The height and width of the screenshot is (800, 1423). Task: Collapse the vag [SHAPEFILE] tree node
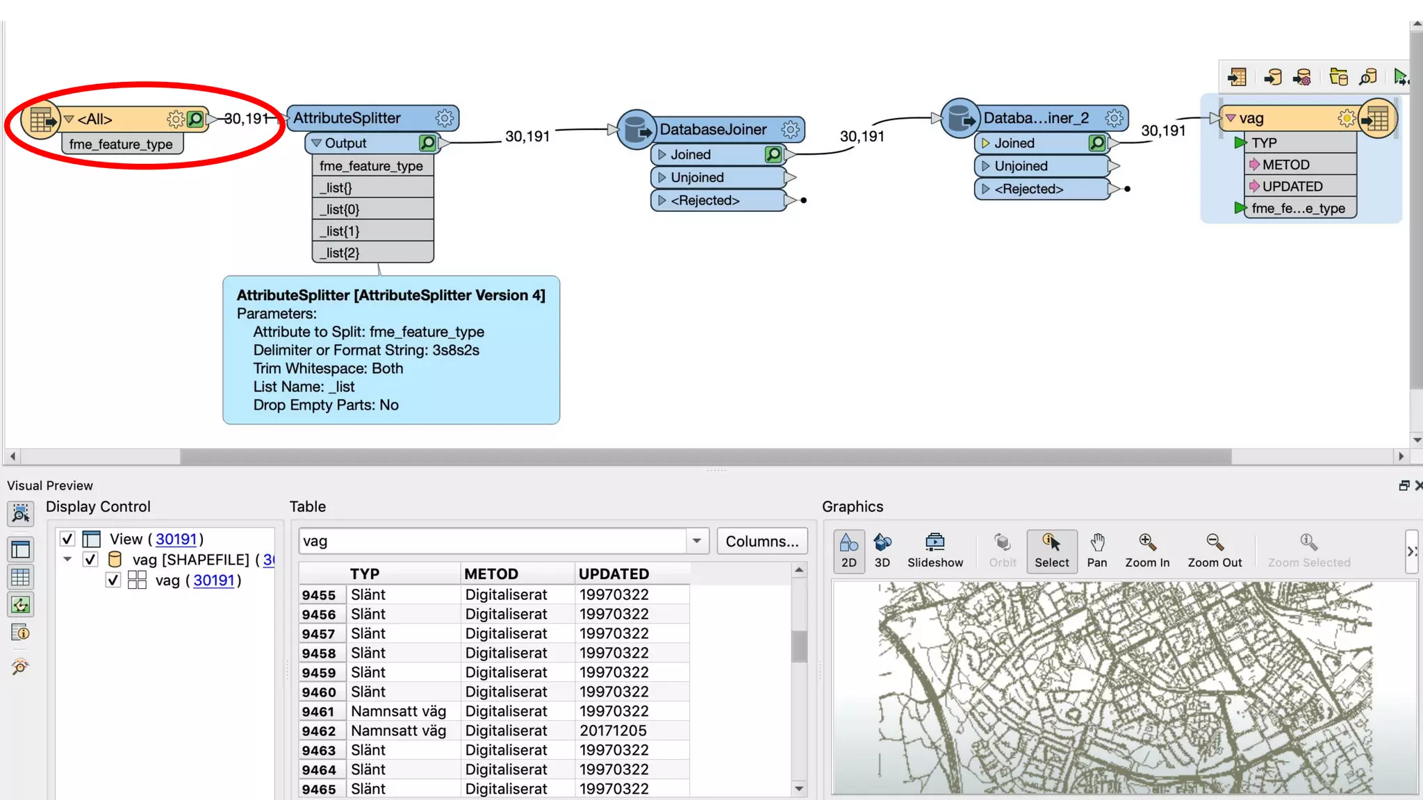click(x=67, y=560)
